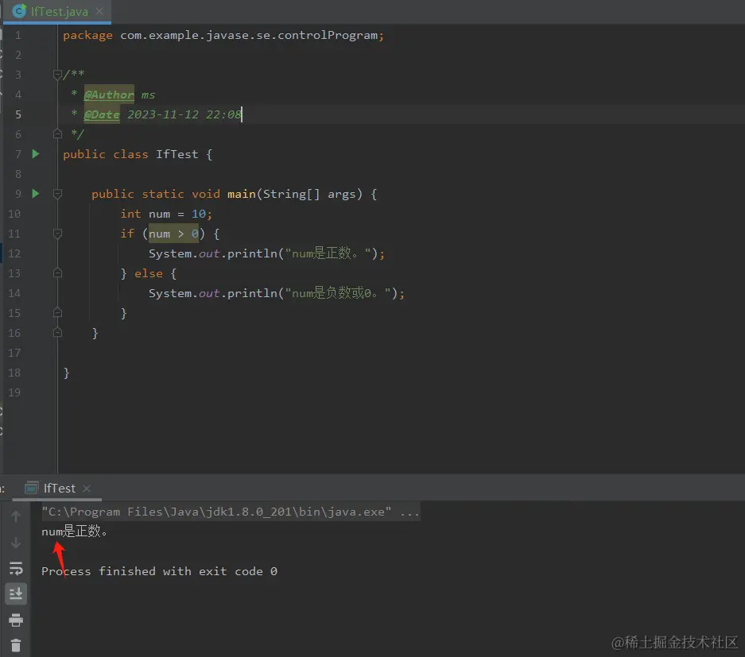The image size is (745, 657).
Task: Click the fold end marker at line 15
Action: [x=57, y=313]
